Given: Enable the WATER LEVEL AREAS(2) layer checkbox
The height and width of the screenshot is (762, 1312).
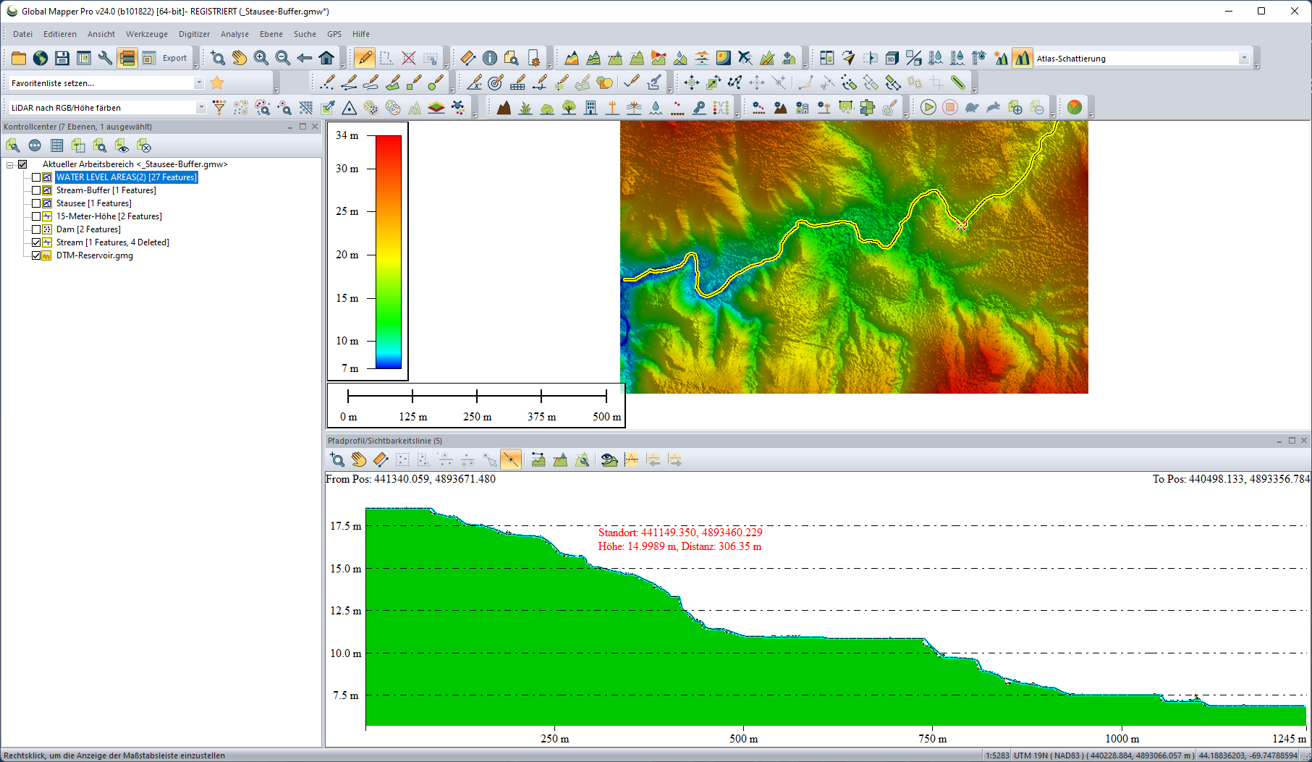Looking at the screenshot, I should [36, 177].
